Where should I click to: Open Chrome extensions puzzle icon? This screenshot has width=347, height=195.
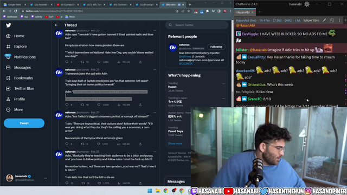pyautogui.click(x=207, y=11)
